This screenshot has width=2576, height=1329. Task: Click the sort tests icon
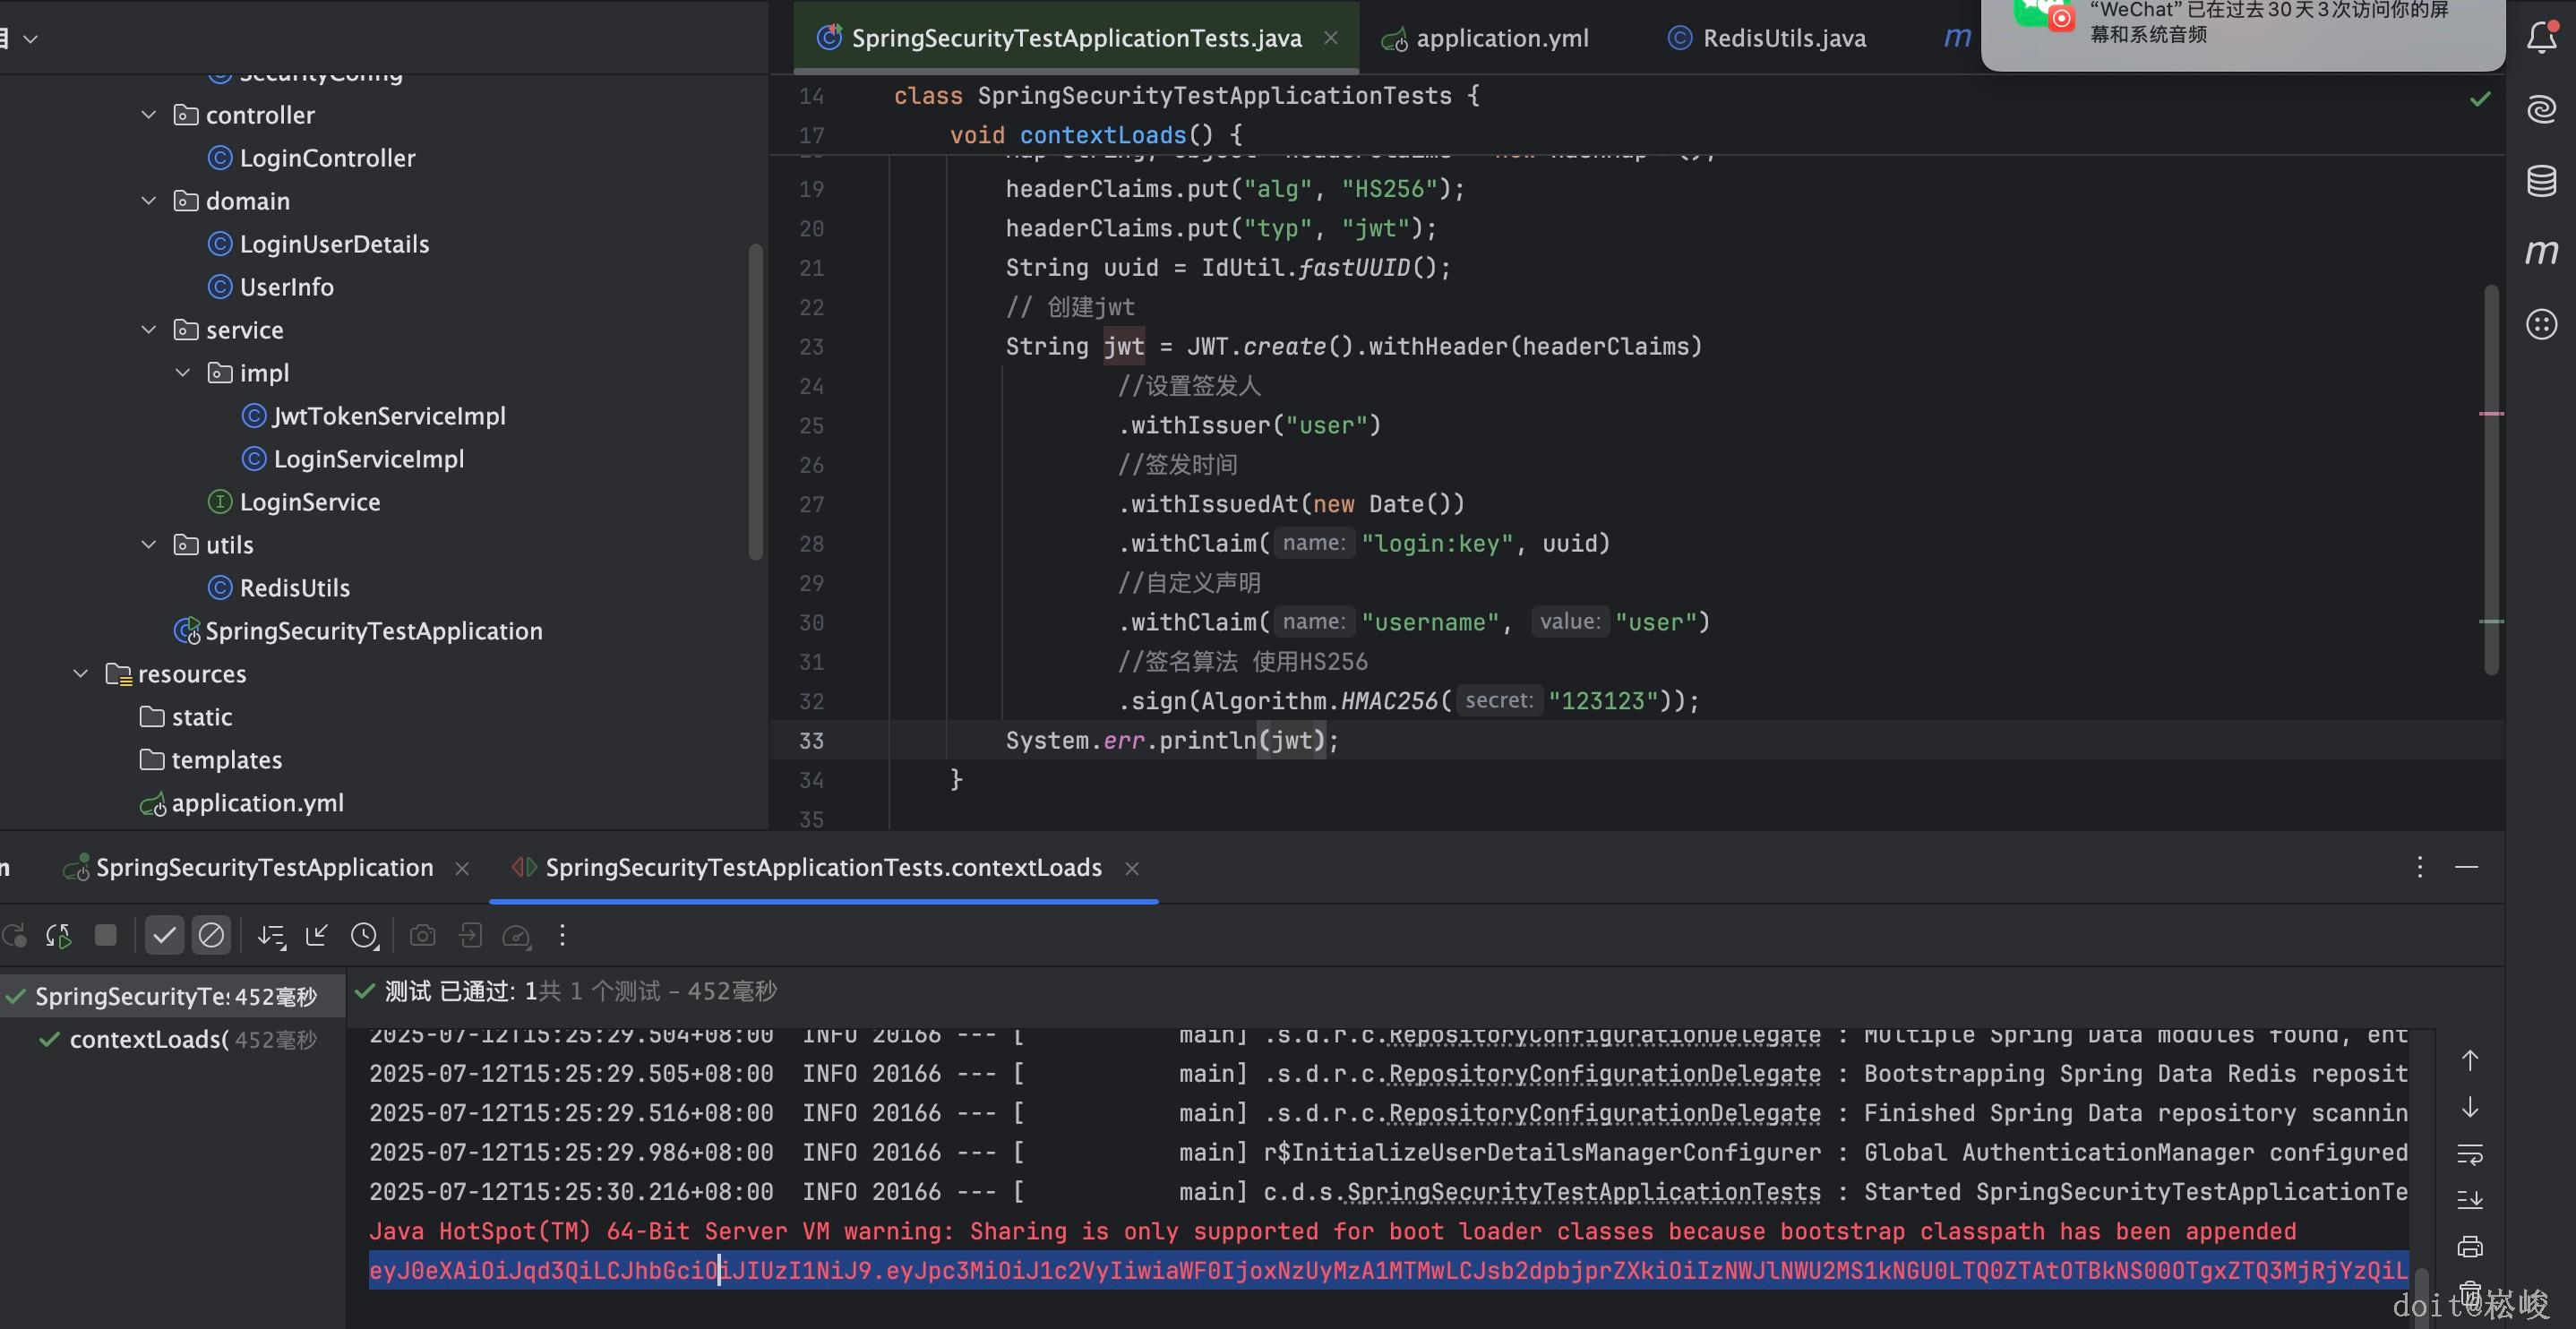tap(271, 936)
